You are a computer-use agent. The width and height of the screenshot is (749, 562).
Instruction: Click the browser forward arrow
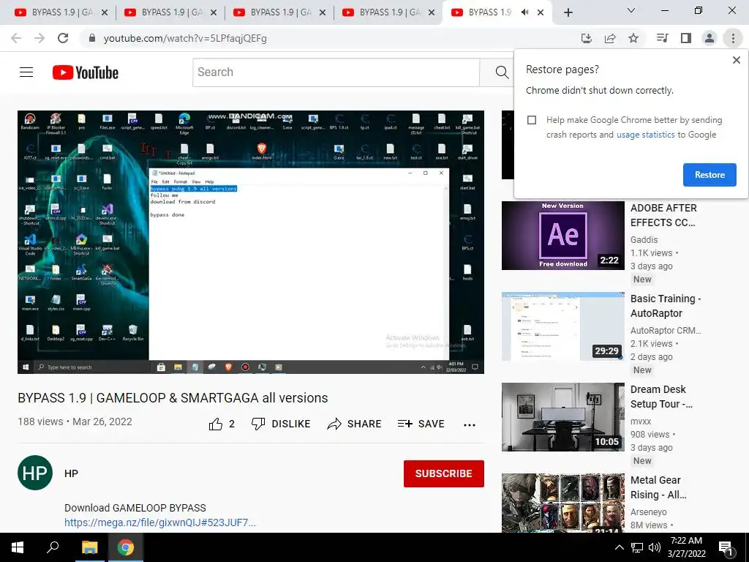[39, 38]
